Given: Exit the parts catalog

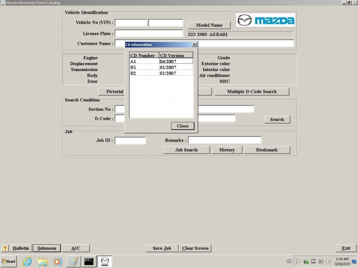Looking at the screenshot, I should (x=346, y=248).
